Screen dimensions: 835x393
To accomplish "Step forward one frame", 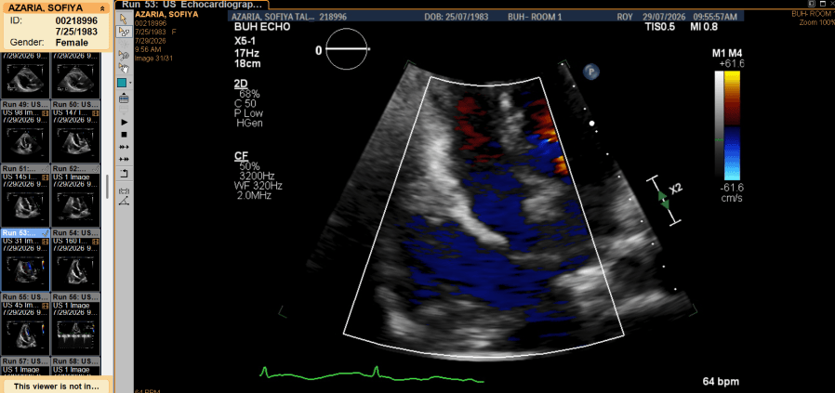I will pos(124,147).
